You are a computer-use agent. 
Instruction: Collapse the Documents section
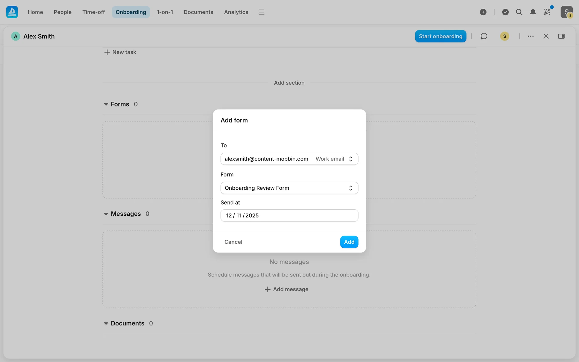(x=106, y=323)
